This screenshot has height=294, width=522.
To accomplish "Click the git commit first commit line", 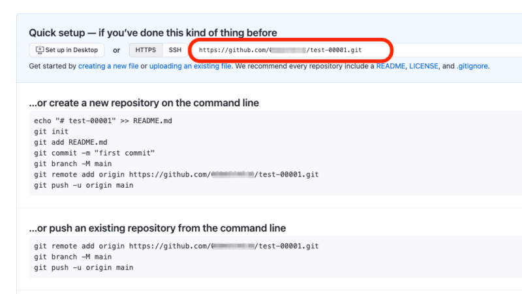I will [x=94, y=153].
